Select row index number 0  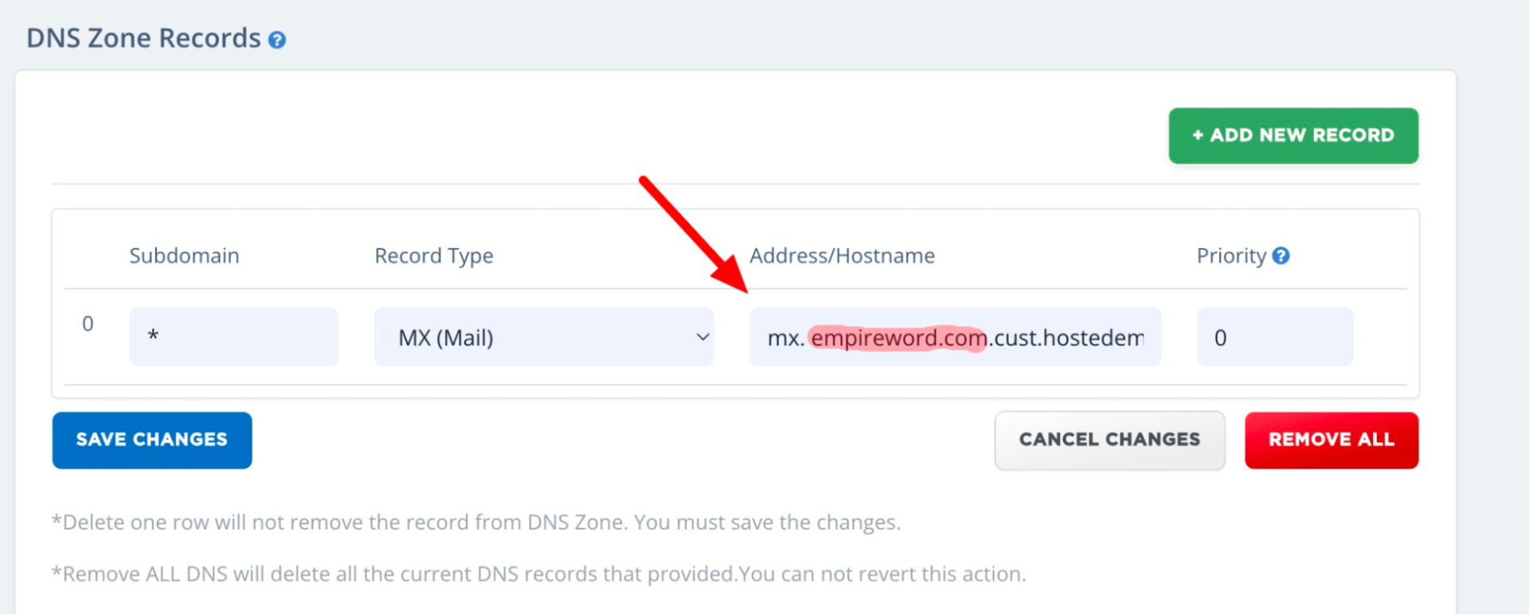[88, 324]
